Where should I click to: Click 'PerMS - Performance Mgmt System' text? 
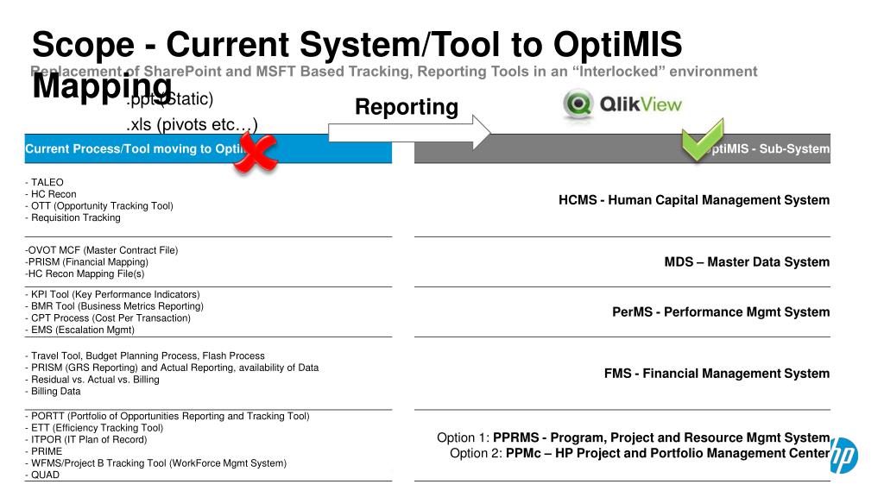click(x=721, y=312)
